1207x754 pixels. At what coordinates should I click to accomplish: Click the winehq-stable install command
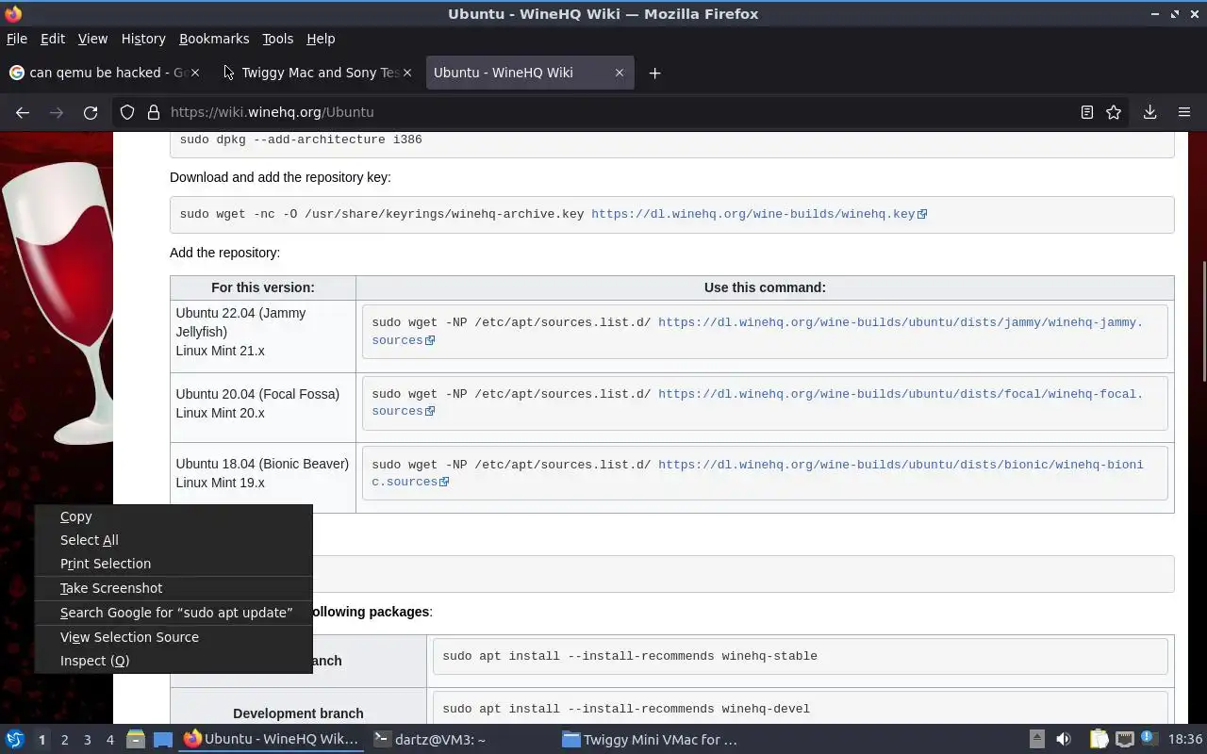point(630,656)
